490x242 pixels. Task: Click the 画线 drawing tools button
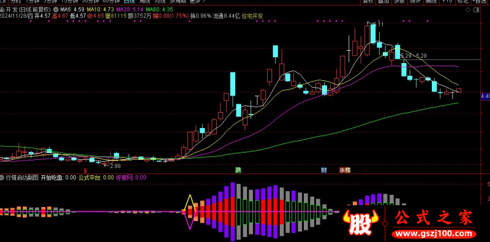431,1
